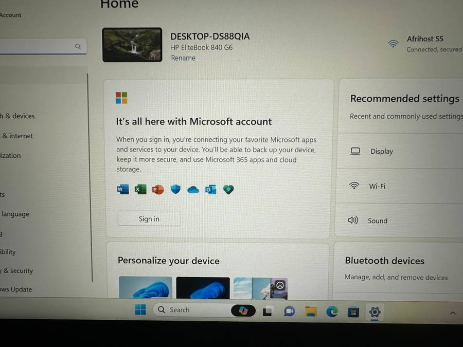Viewport: 463px width, 347px height.
Task: Open Afrihost SS Wi-Fi connection status
Action: (x=424, y=44)
